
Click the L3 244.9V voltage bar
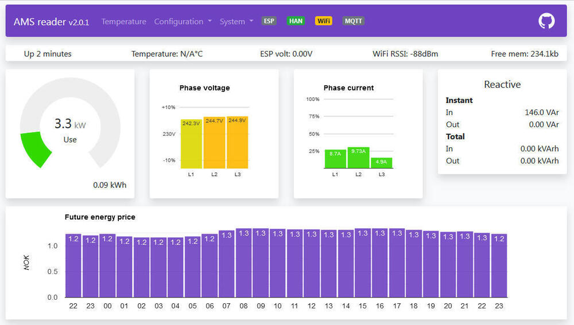pyautogui.click(x=237, y=142)
